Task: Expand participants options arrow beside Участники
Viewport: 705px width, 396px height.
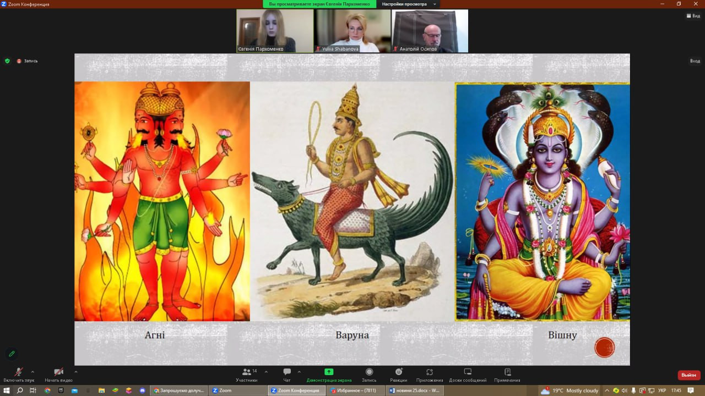Action: 266,372
